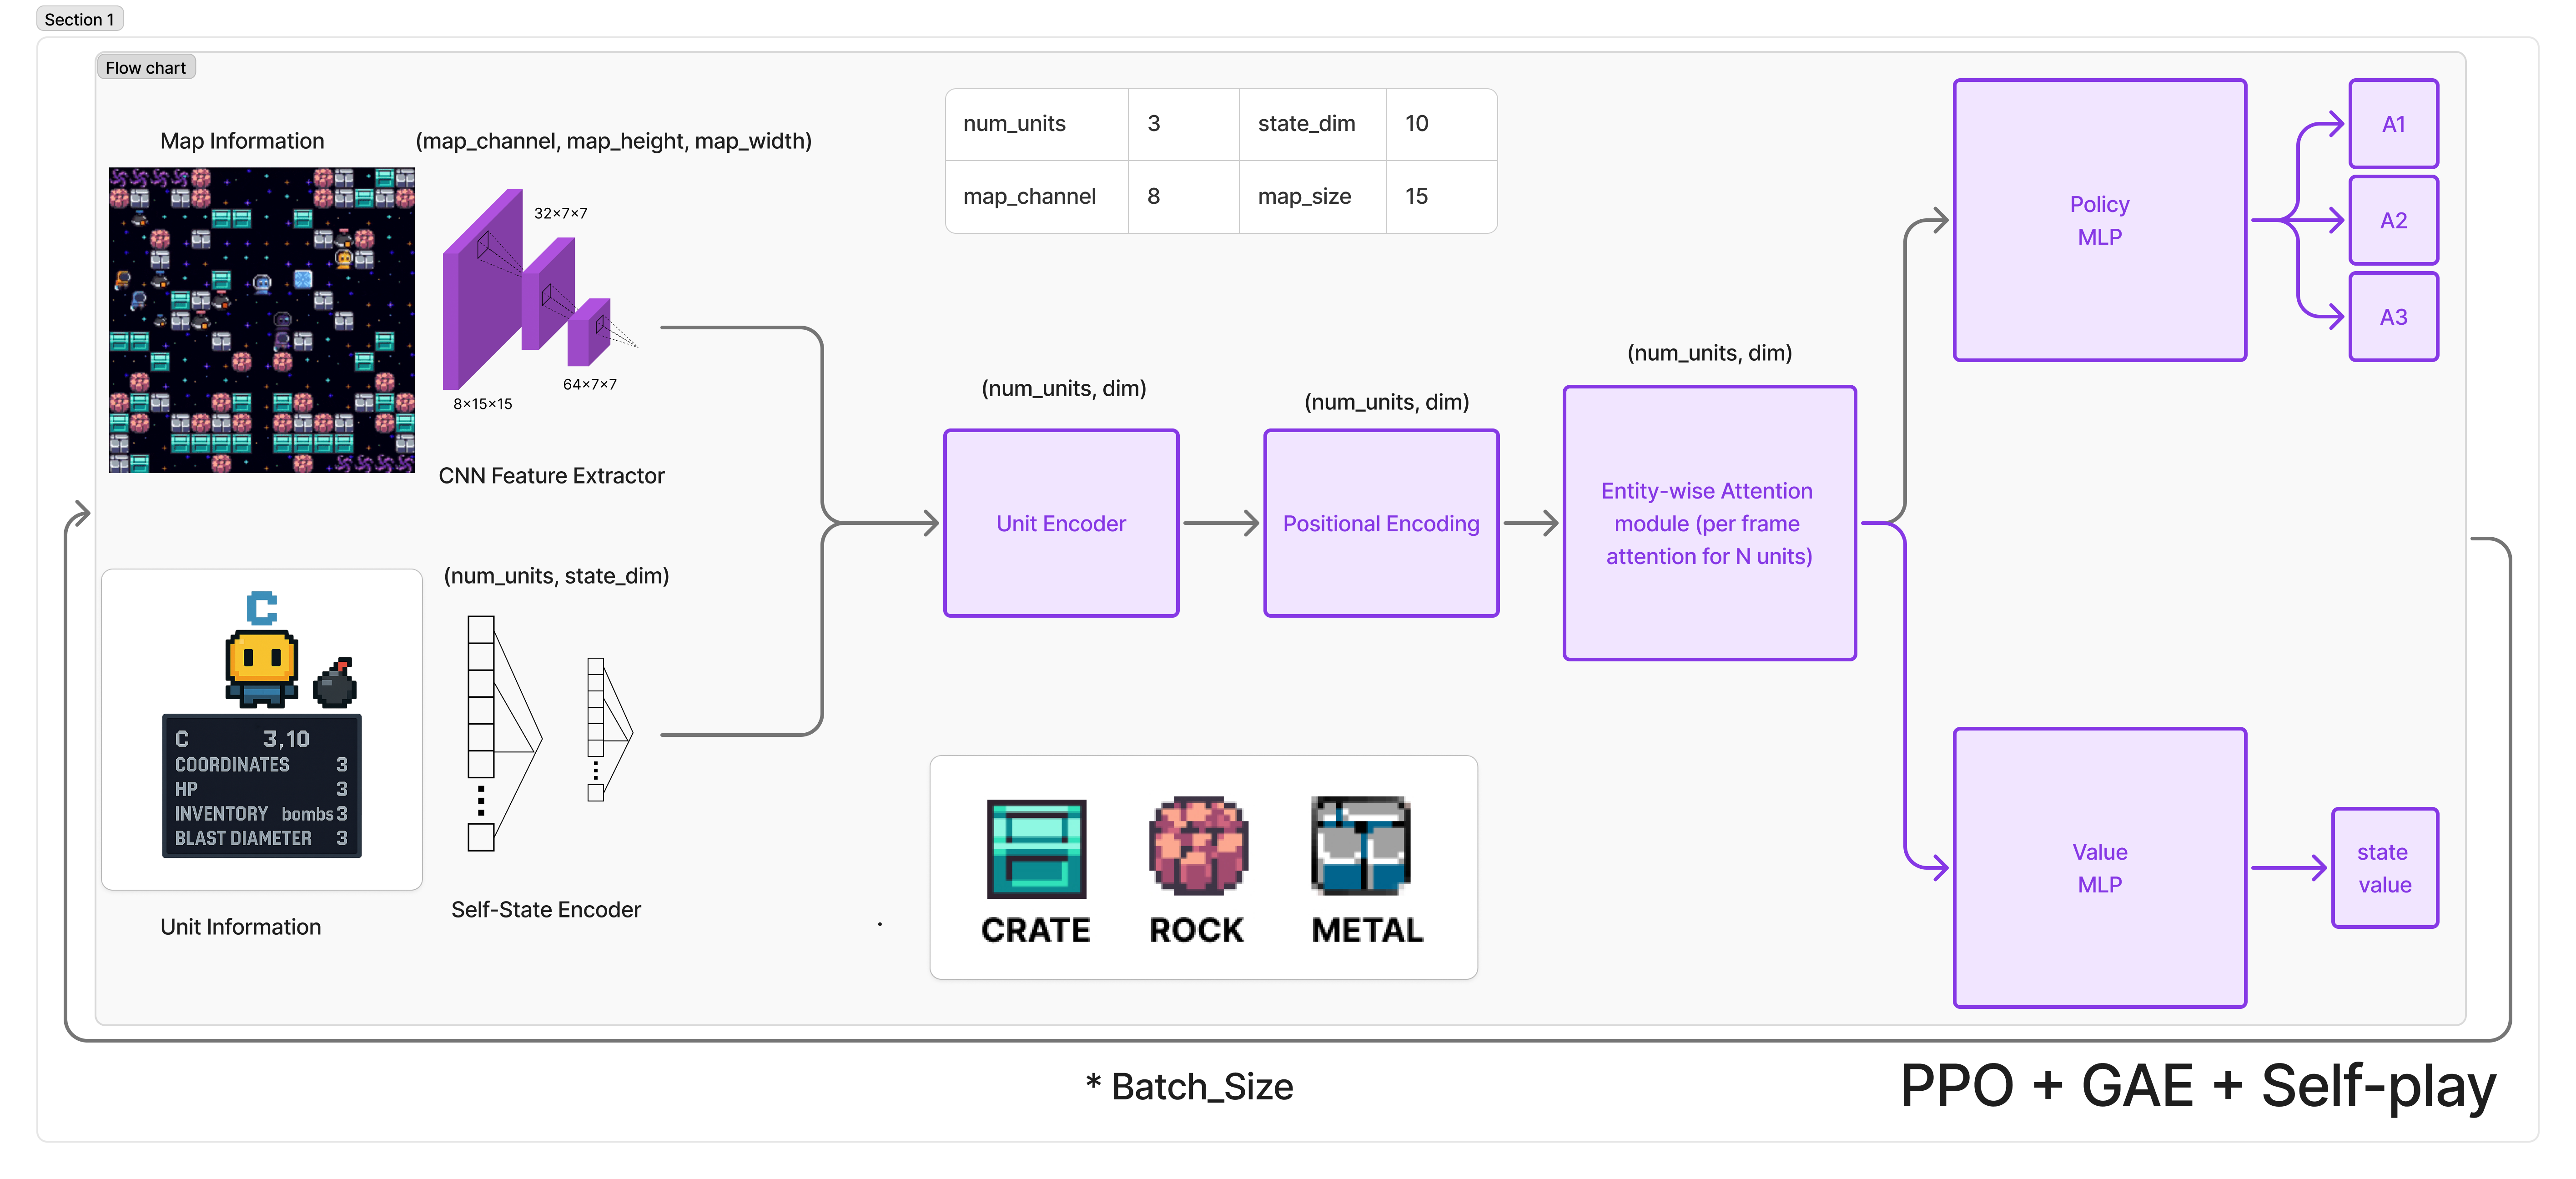The width and height of the screenshot is (2576, 1179).
Task: Click the num_units table cell
Action: click(1037, 124)
